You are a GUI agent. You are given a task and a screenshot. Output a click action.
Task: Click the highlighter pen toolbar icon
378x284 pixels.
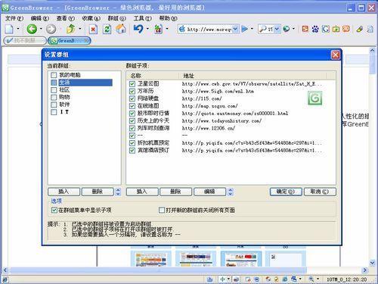click(x=360, y=29)
